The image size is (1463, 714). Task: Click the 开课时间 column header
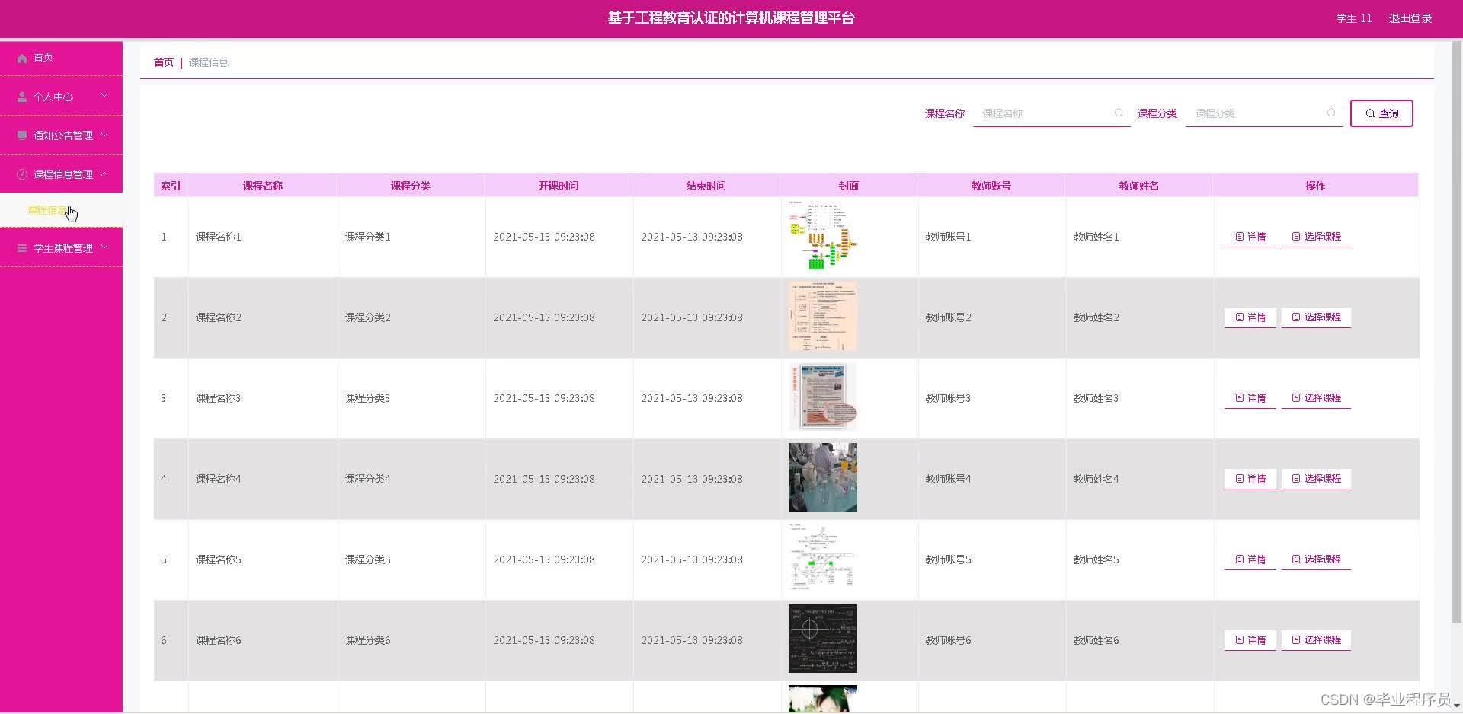coord(559,186)
